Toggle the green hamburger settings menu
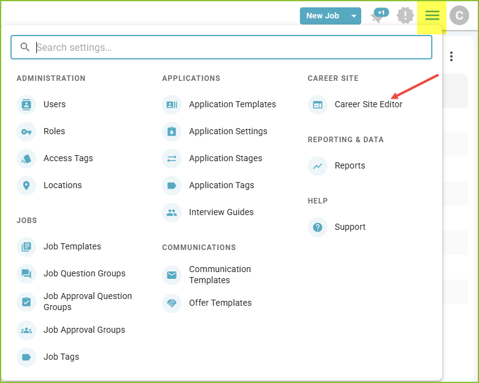 pyautogui.click(x=432, y=15)
